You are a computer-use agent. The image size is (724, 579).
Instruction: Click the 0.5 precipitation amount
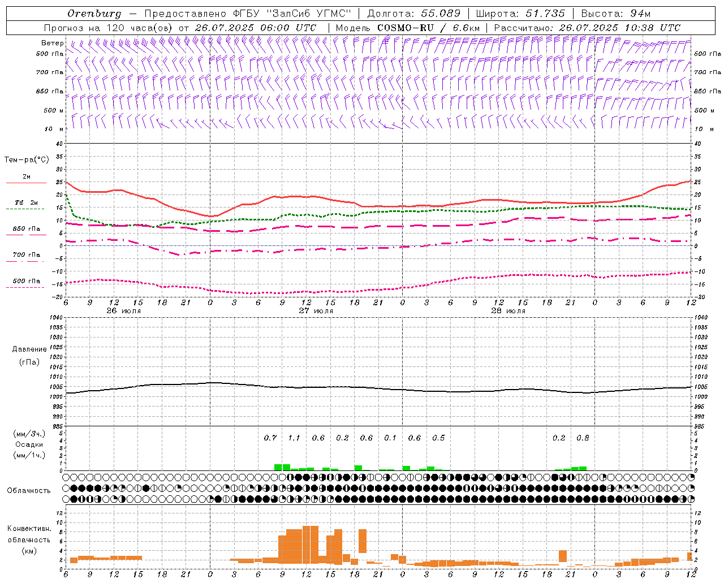[438, 438]
